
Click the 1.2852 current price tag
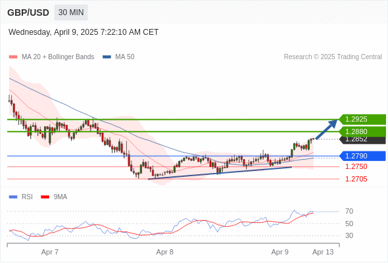pyautogui.click(x=362, y=140)
